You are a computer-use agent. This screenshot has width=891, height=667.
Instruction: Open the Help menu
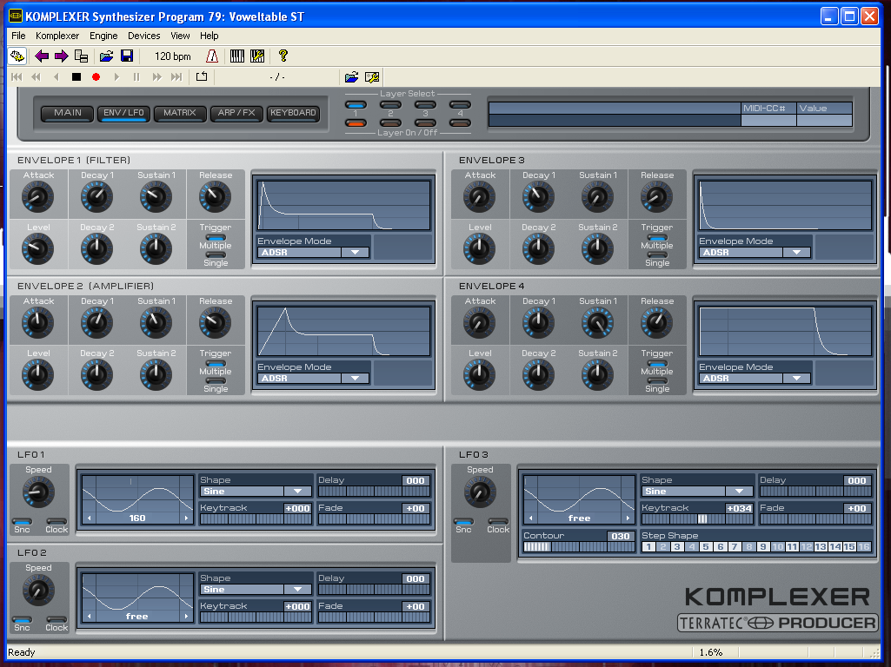(x=209, y=36)
